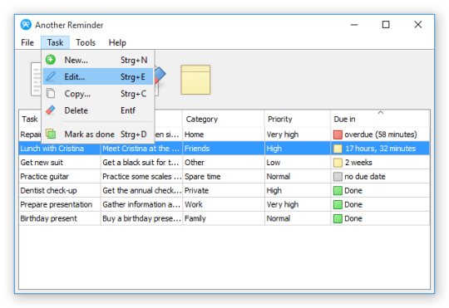
Task: Click the Another Reminder app logo icon
Action: (26, 25)
